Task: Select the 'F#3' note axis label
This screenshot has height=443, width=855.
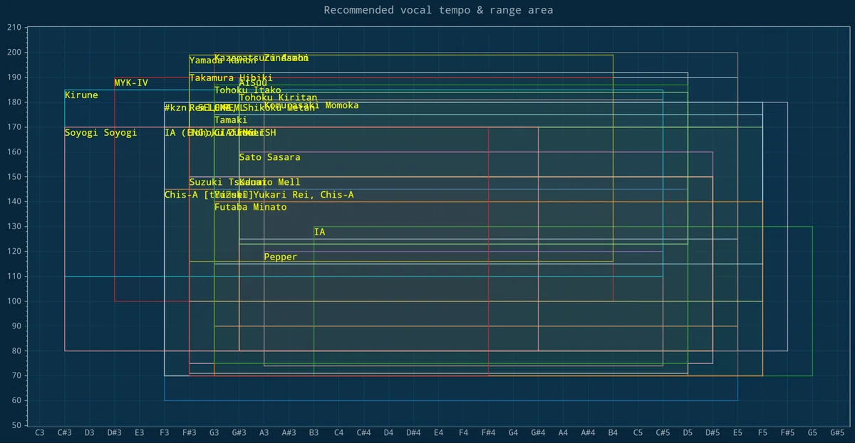Action: point(189,432)
